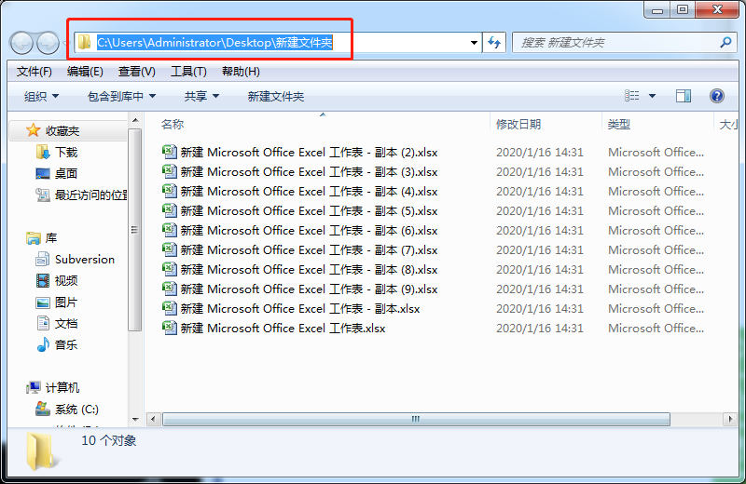
Task: Click Excel icon of 副本 (5).xlsx file
Action: tap(170, 210)
